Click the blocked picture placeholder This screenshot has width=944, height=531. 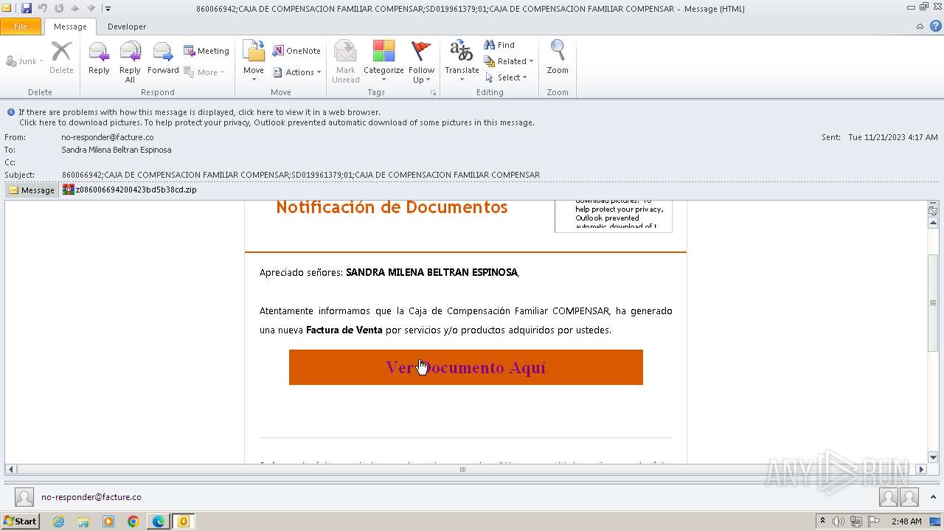click(614, 215)
